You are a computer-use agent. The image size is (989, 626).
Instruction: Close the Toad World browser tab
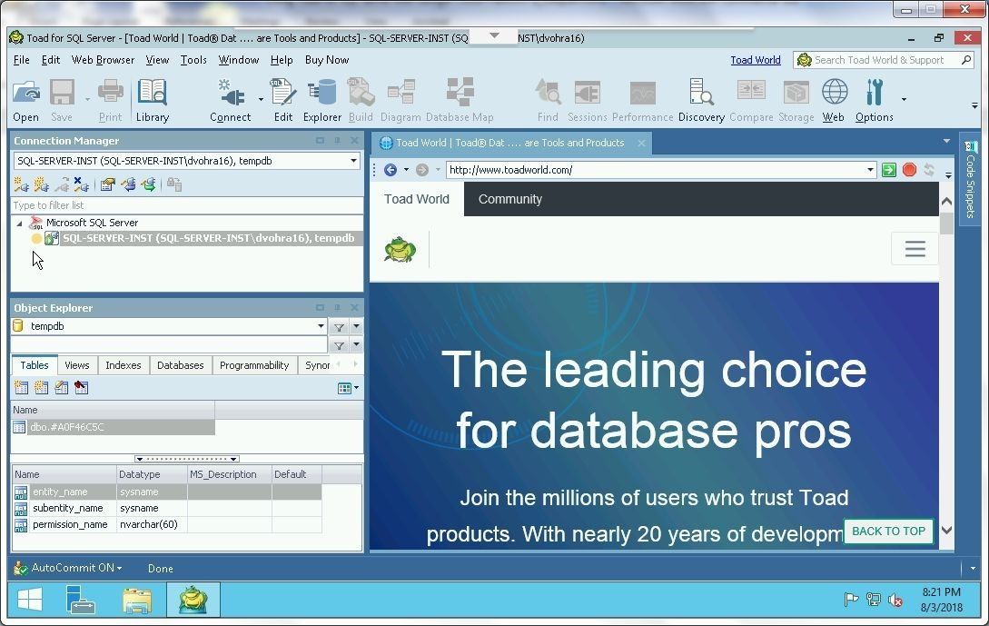pos(641,144)
